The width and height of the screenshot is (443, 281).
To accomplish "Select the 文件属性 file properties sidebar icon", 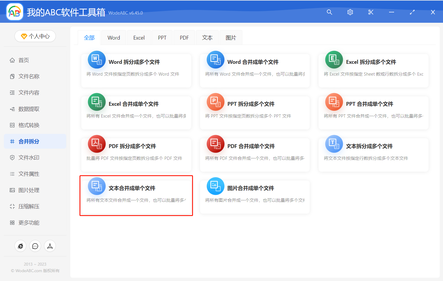I will [x=12, y=174].
